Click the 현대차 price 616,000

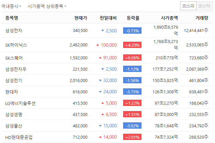tap(80, 92)
